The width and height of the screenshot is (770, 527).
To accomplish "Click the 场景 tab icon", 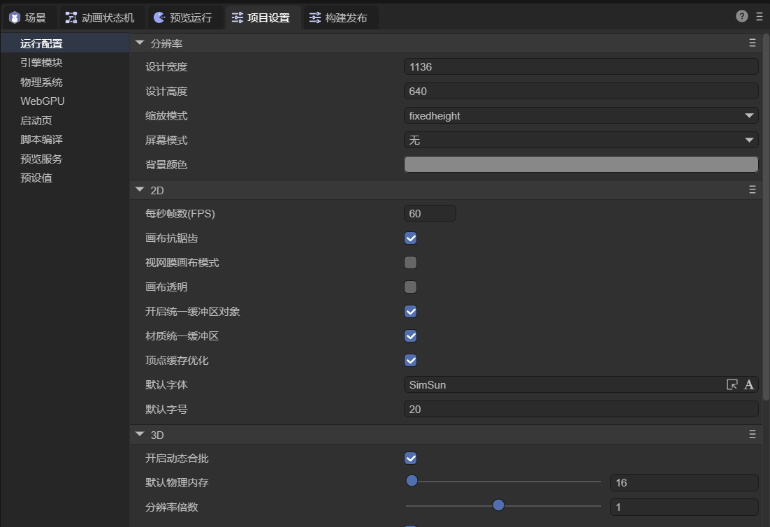I will click(x=14, y=17).
